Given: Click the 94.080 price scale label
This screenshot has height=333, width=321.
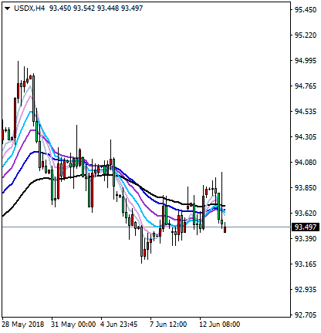Looking at the screenshot, I should pos(306,163).
